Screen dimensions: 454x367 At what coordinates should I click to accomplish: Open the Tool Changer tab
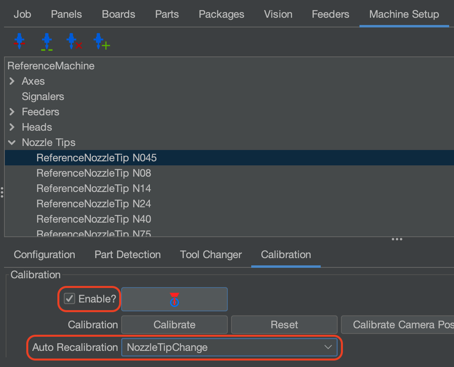[x=210, y=254]
